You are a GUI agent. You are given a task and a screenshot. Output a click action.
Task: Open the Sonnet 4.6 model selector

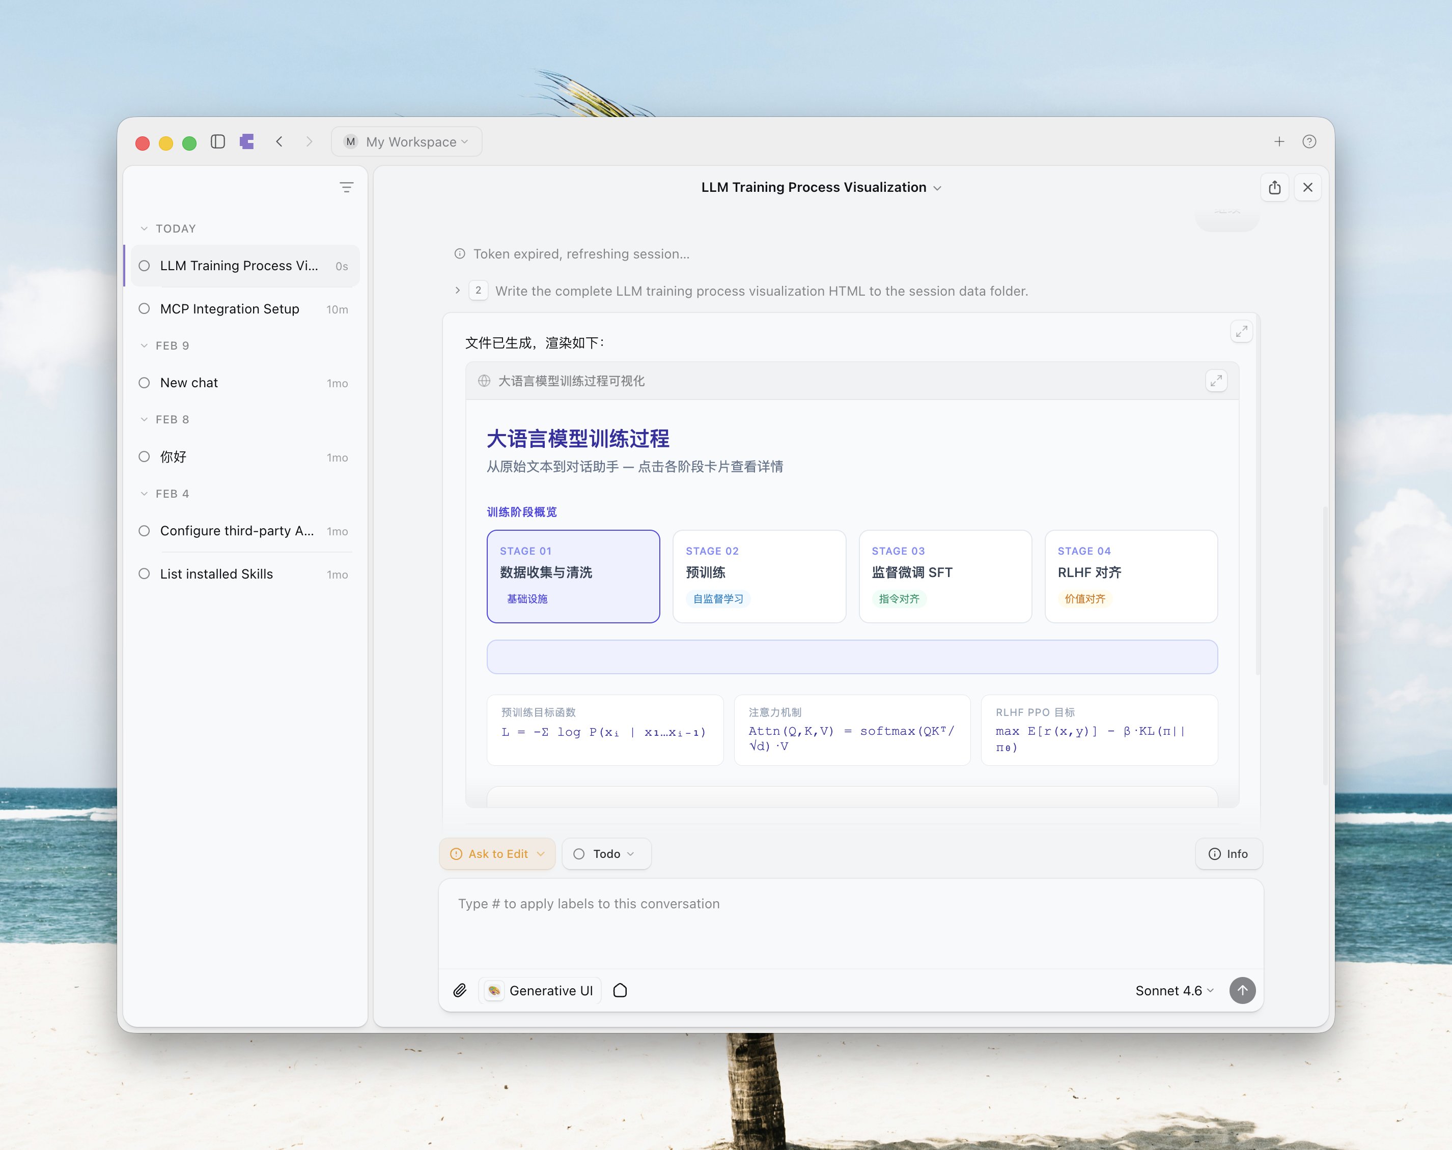click(x=1174, y=990)
